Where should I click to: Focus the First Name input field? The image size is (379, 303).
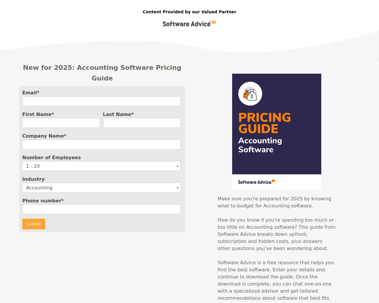(61, 123)
